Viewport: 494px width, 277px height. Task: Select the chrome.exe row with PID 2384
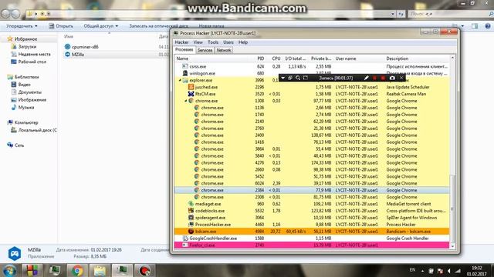click(312, 190)
